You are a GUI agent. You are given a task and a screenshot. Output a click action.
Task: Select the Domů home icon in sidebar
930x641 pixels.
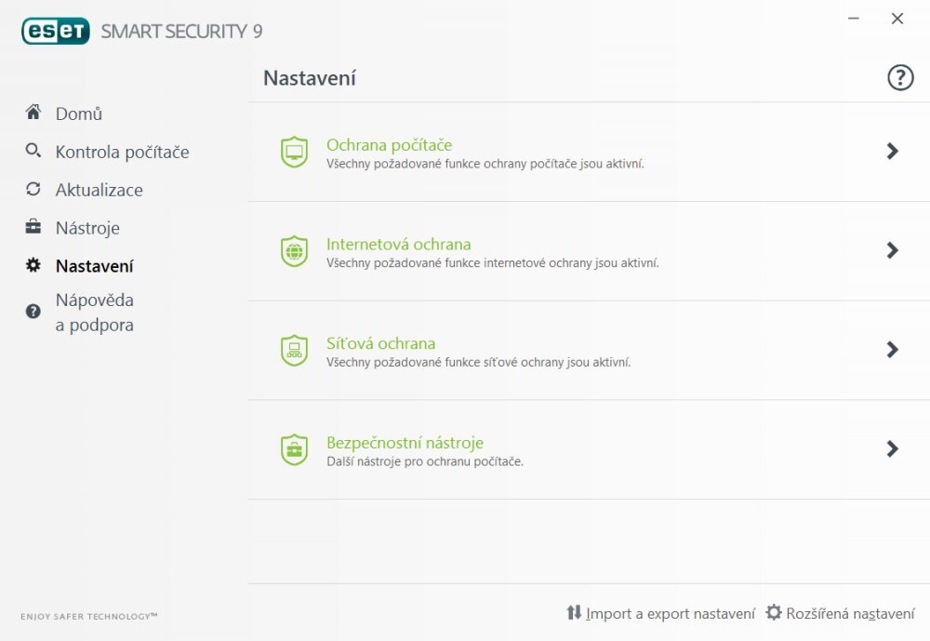[33, 113]
